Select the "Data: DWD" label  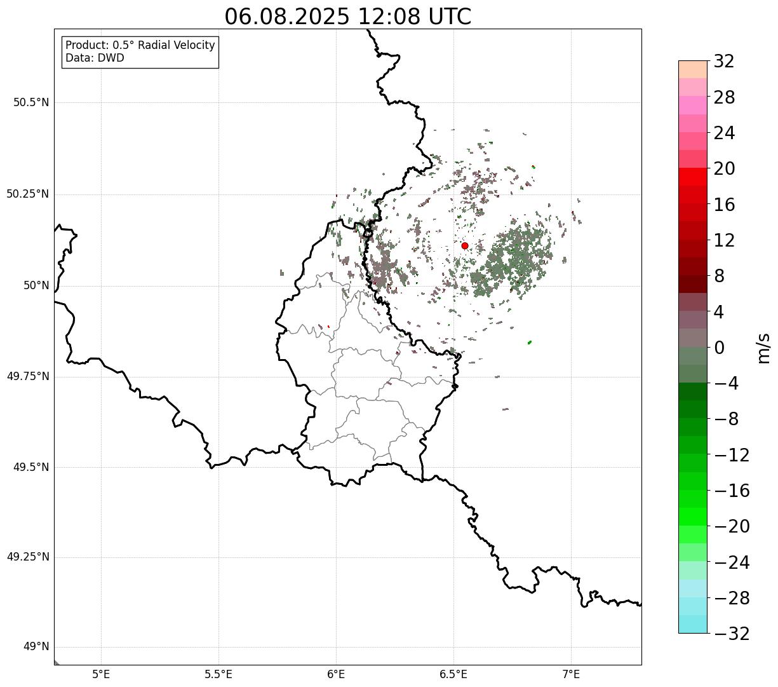click(x=95, y=58)
